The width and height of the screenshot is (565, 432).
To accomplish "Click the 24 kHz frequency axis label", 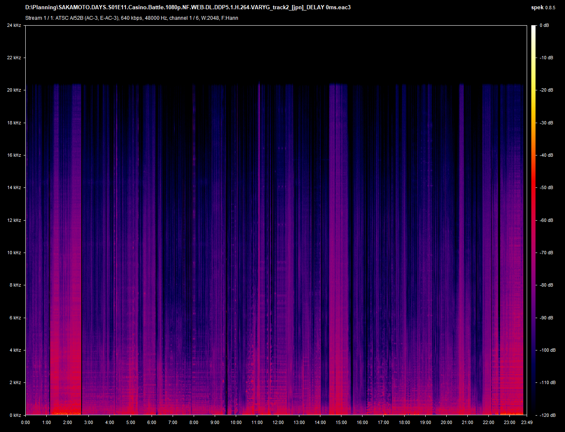I will 14,25.
